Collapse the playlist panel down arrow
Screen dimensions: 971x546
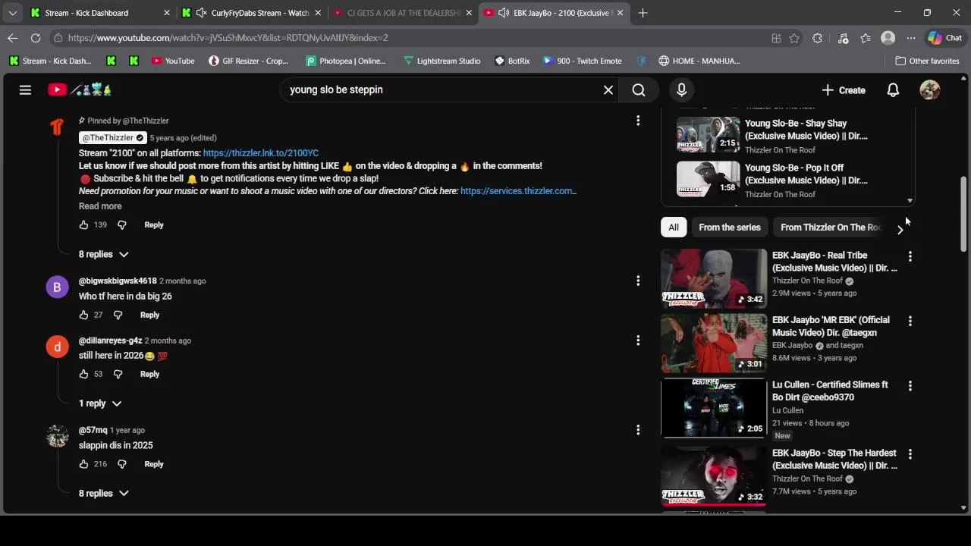pyautogui.click(x=910, y=201)
